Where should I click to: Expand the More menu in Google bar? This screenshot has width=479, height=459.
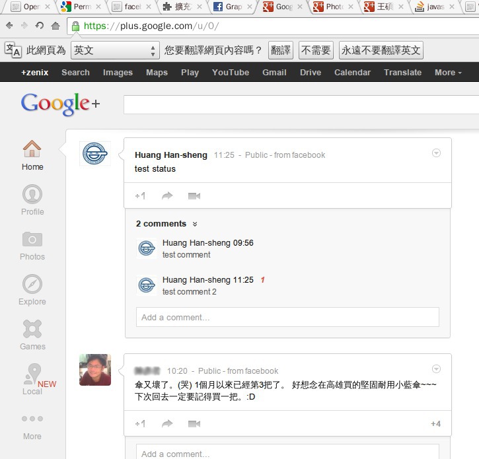tap(448, 73)
